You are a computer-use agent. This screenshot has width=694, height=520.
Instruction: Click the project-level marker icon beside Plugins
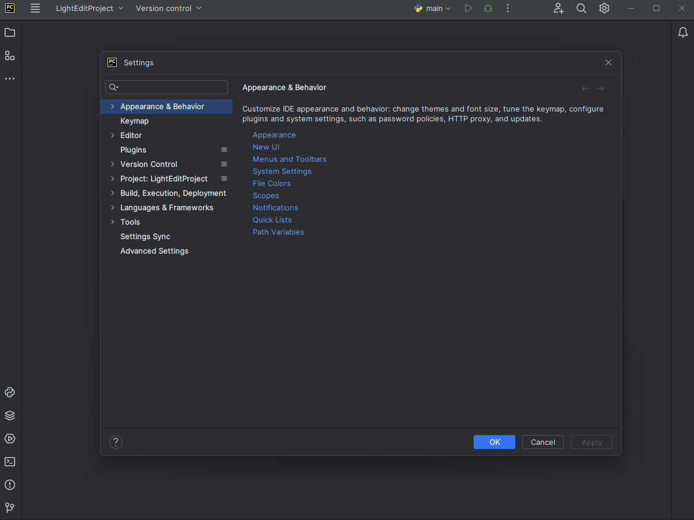pyautogui.click(x=224, y=150)
